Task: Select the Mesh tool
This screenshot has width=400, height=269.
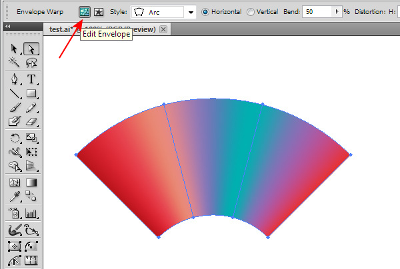Action: (15, 182)
